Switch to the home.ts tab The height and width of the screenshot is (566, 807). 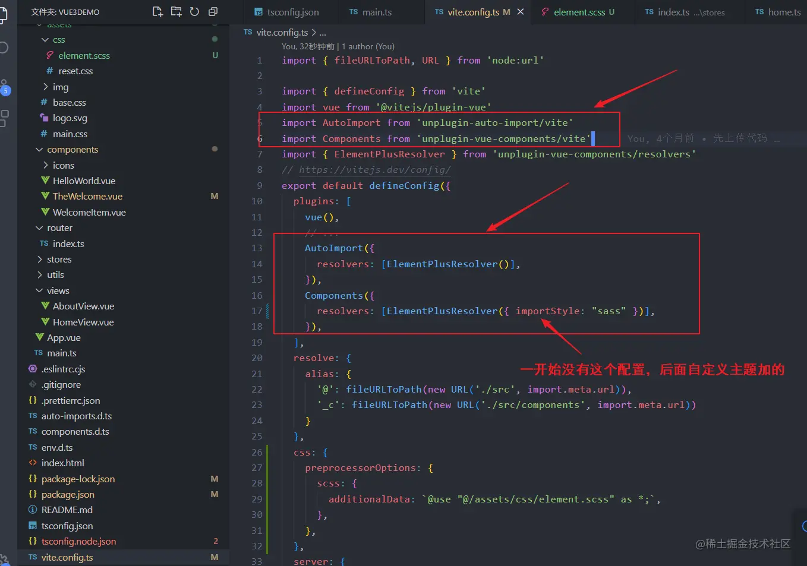[x=778, y=12]
